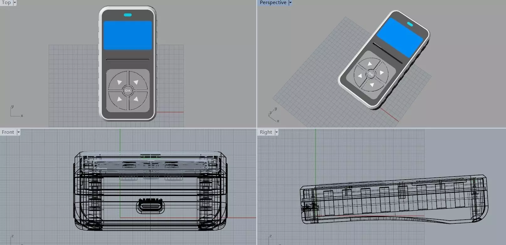
Task: Open the Top viewport title menu
Action: point(6,2)
